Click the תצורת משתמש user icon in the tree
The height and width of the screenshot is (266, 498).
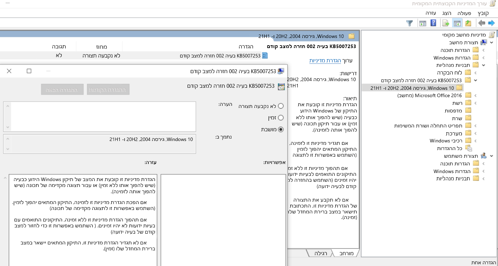(x=484, y=156)
